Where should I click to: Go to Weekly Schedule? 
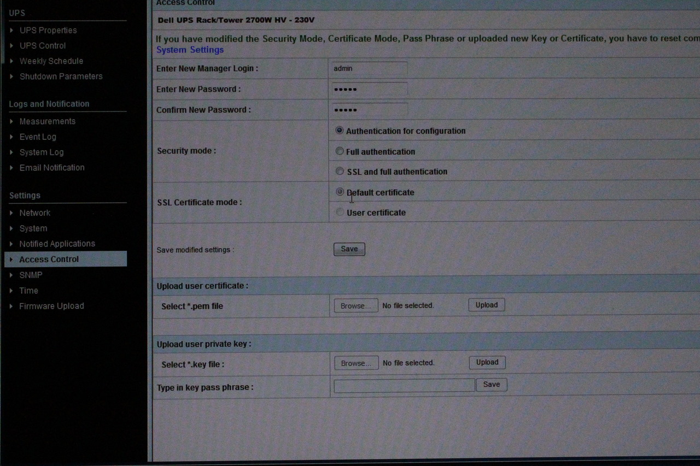tap(51, 61)
